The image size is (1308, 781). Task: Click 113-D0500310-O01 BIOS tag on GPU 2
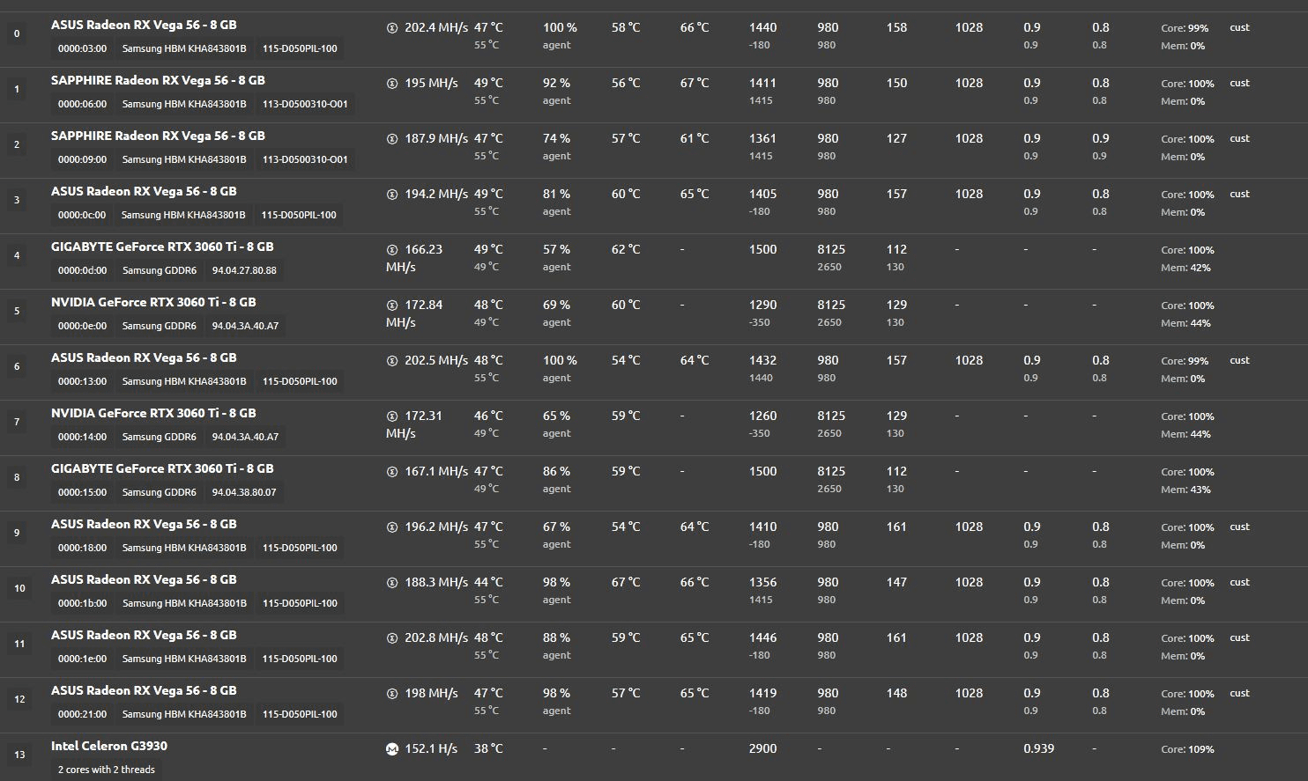click(305, 159)
